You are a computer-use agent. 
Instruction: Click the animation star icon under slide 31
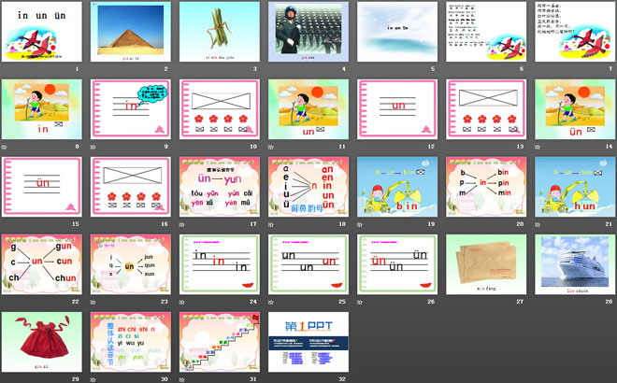pos(183,380)
